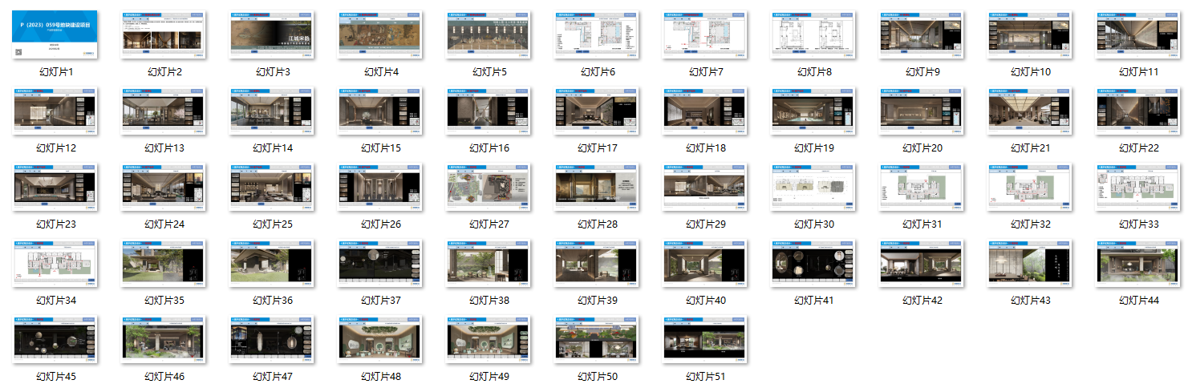Select slide thumbnail labeled 幻灯片8
Image resolution: width=1192 pixels, height=392 pixels.
tap(813, 34)
